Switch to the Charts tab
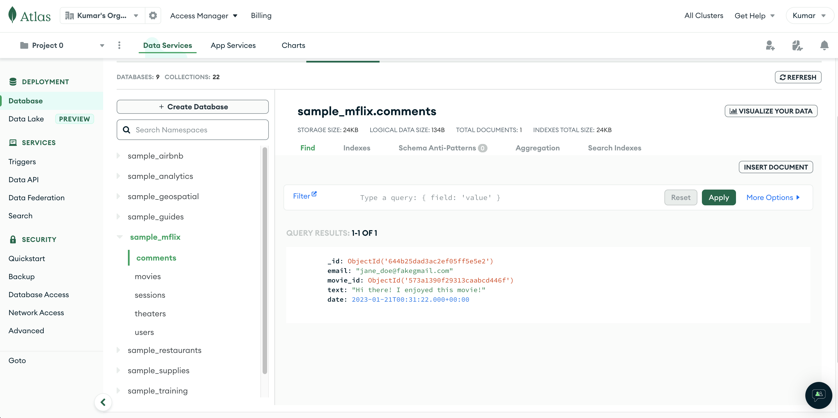 pyautogui.click(x=293, y=45)
